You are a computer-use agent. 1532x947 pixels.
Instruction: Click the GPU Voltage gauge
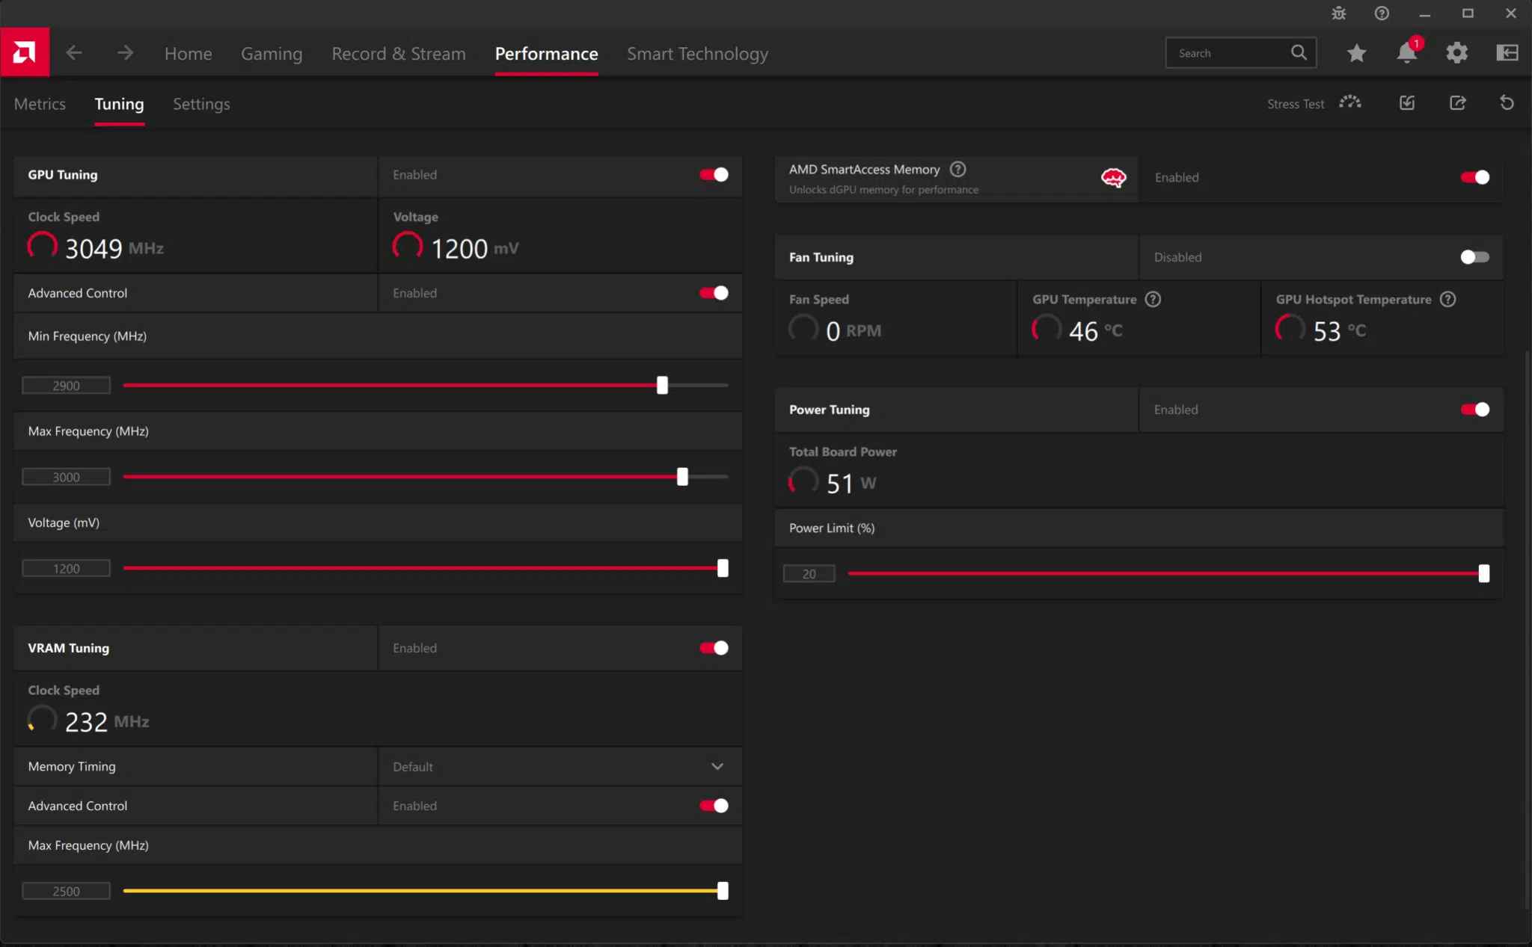(x=408, y=246)
